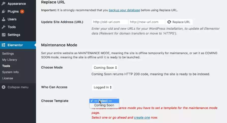Image resolution: width=227 pixels, height=123 pixels.
Task: Click the Appearance paintbrush icon
Action: pos(4,4)
